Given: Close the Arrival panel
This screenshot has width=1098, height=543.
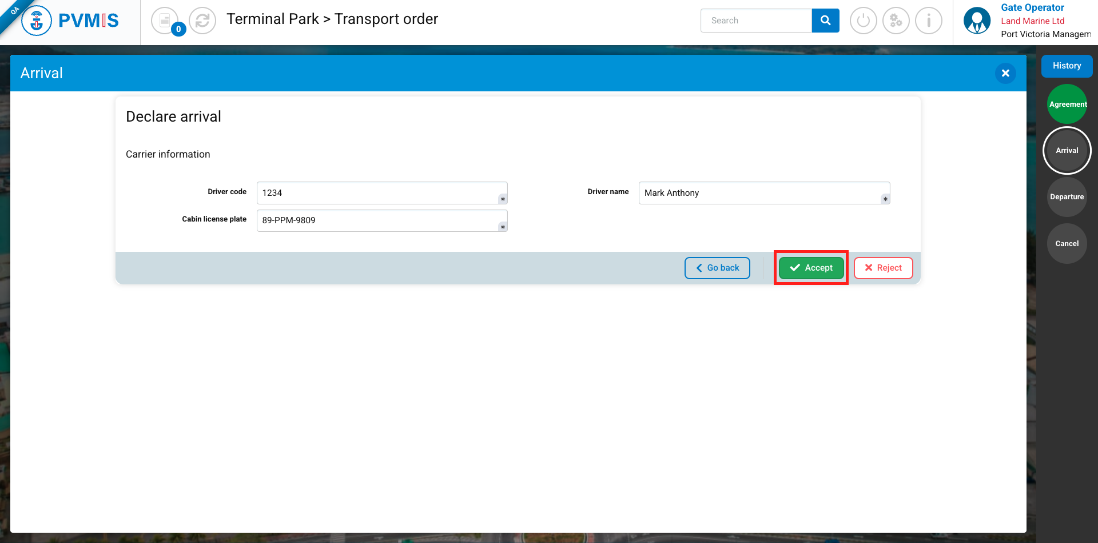Looking at the screenshot, I should (x=1005, y=73).
